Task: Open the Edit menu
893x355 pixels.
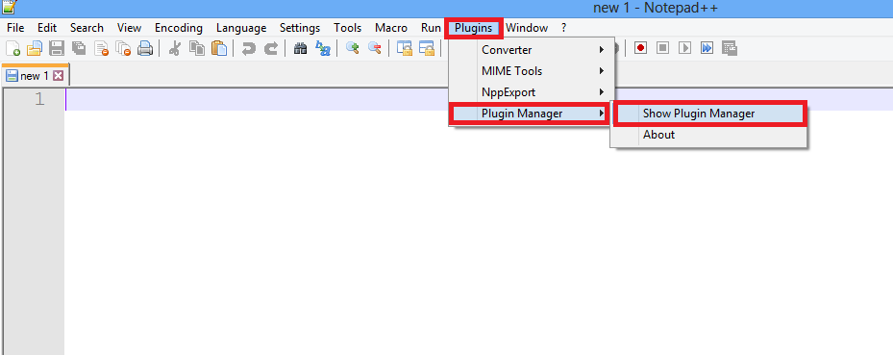Action: coord(47,27)
